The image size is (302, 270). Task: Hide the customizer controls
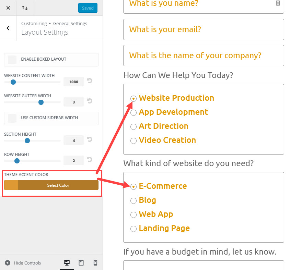(23, 263)
